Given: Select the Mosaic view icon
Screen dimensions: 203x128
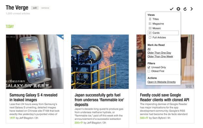Looking at the screenshot, I should coord(150,28).
